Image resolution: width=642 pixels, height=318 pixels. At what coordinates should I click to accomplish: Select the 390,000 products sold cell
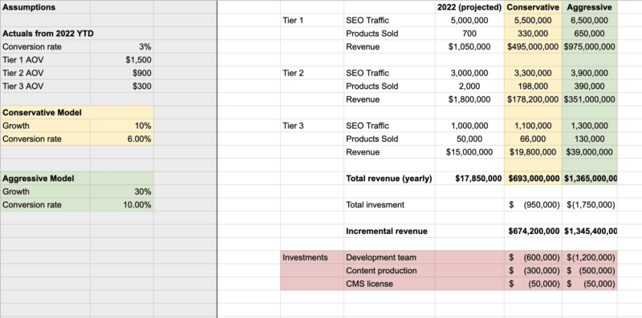pyautogui.click(x=589, y=87)
